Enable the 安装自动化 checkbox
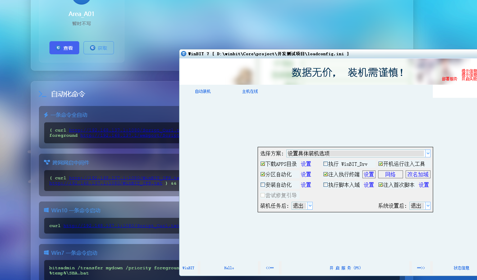Image resolution: width=477 pixels, height=280 pixels. (263, 185)
